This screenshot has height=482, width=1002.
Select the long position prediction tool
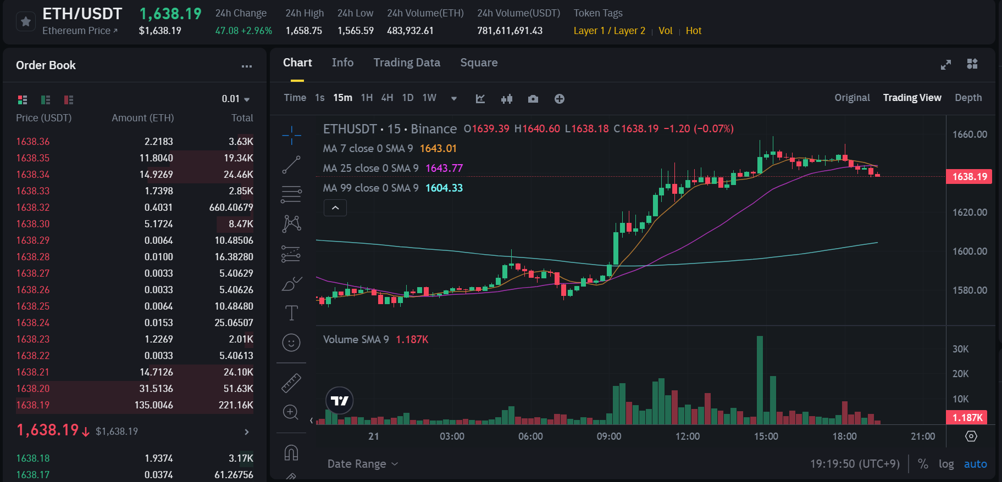tap(291, 254)
